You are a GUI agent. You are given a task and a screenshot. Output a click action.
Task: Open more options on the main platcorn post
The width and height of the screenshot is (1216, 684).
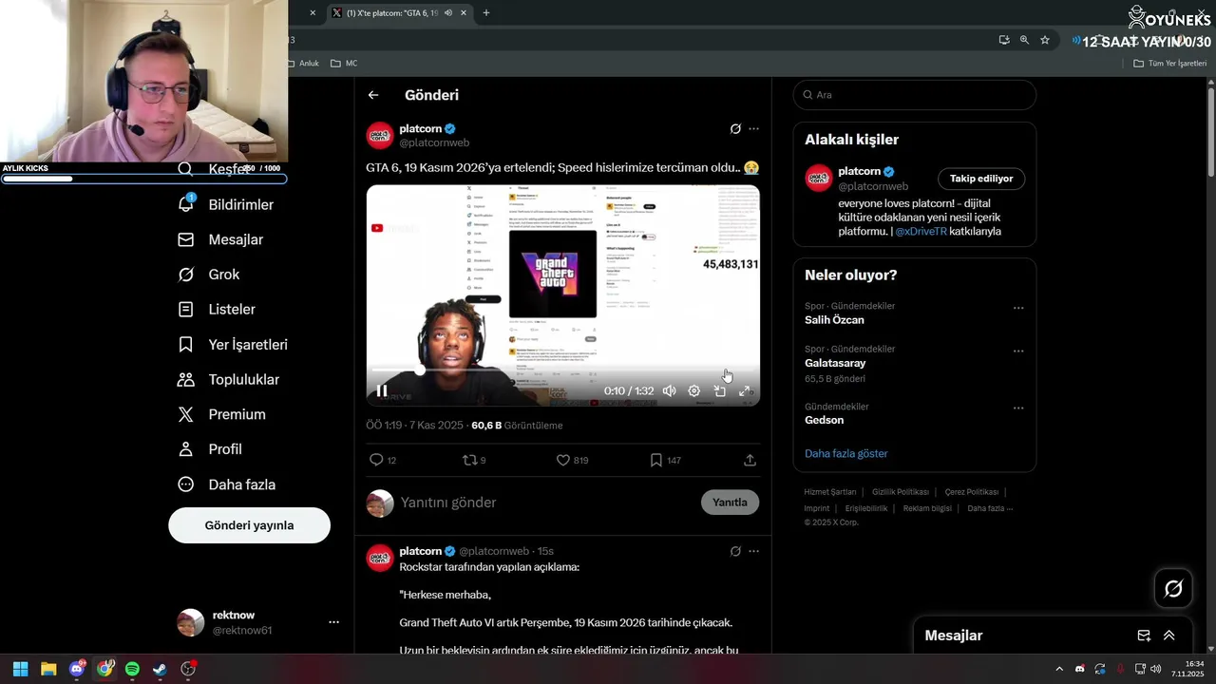753,129
